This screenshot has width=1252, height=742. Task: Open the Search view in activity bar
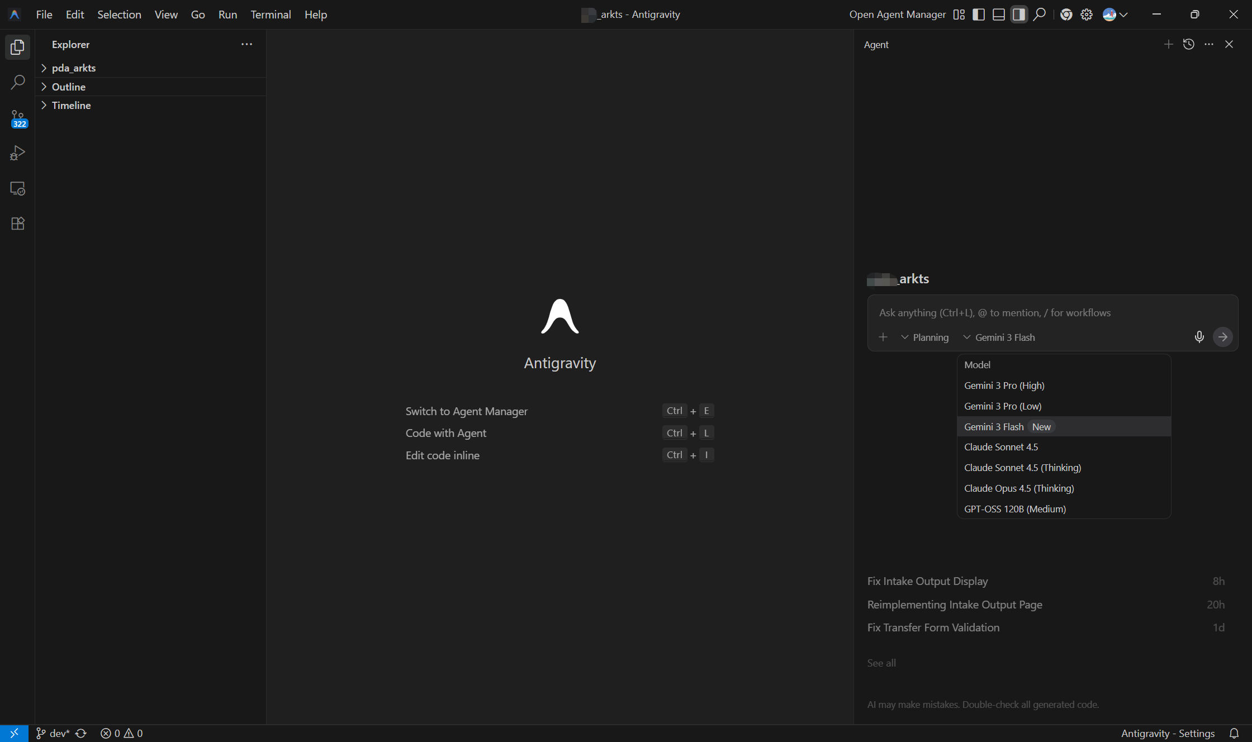(18, 82)
